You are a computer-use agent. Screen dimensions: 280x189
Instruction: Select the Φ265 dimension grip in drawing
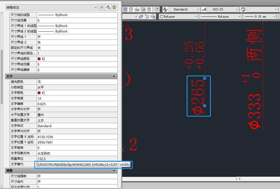[x=205, y=79]
